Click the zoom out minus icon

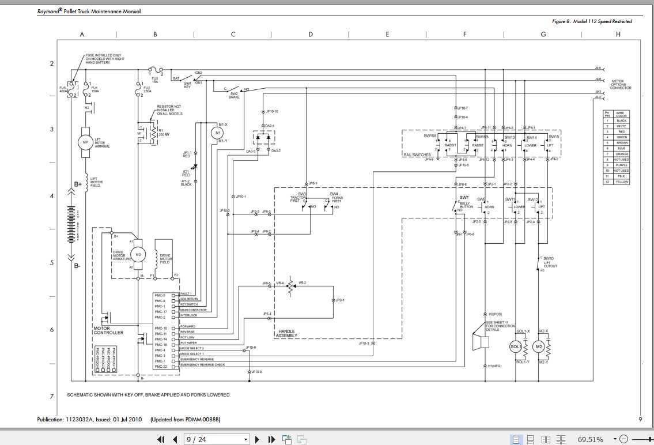tap(623, 439)
